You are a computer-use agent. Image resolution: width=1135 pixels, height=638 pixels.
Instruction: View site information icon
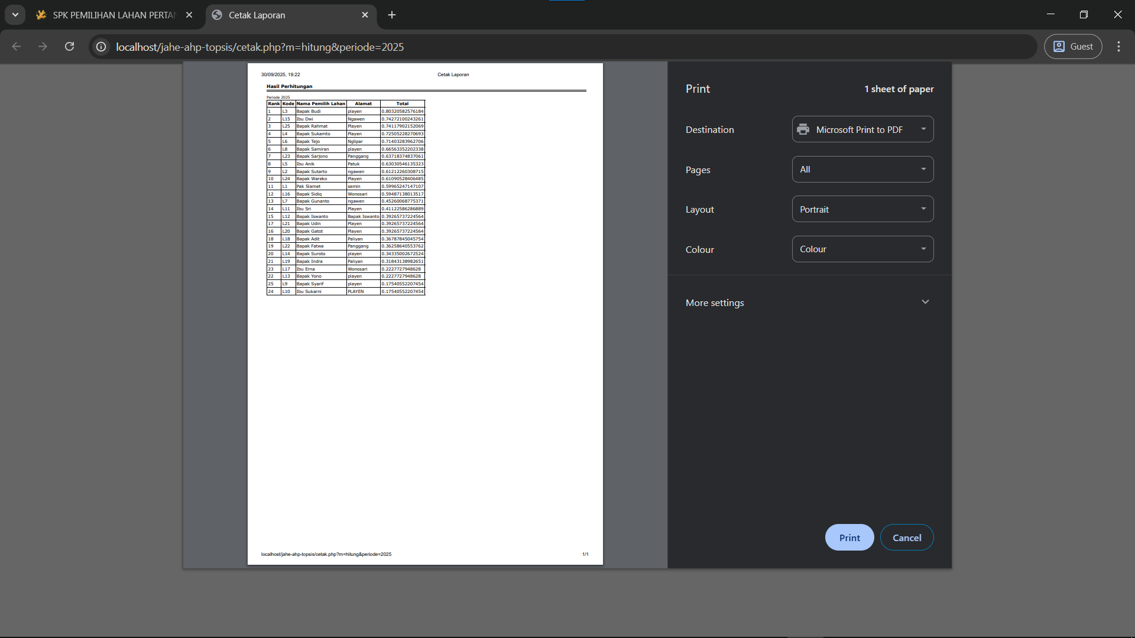pos(101,47)
